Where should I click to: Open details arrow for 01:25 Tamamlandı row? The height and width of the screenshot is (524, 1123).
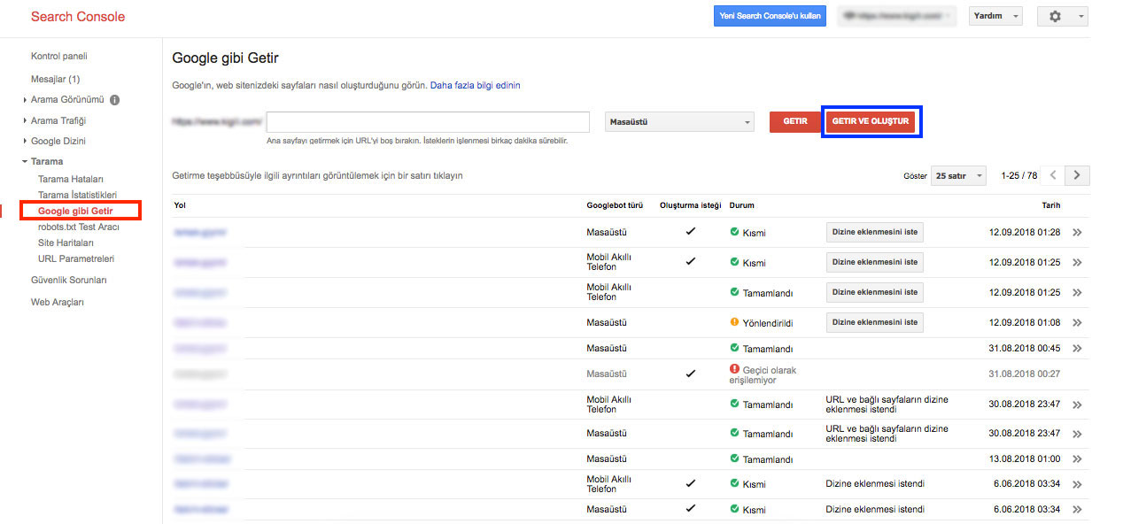click(1077, 292)
